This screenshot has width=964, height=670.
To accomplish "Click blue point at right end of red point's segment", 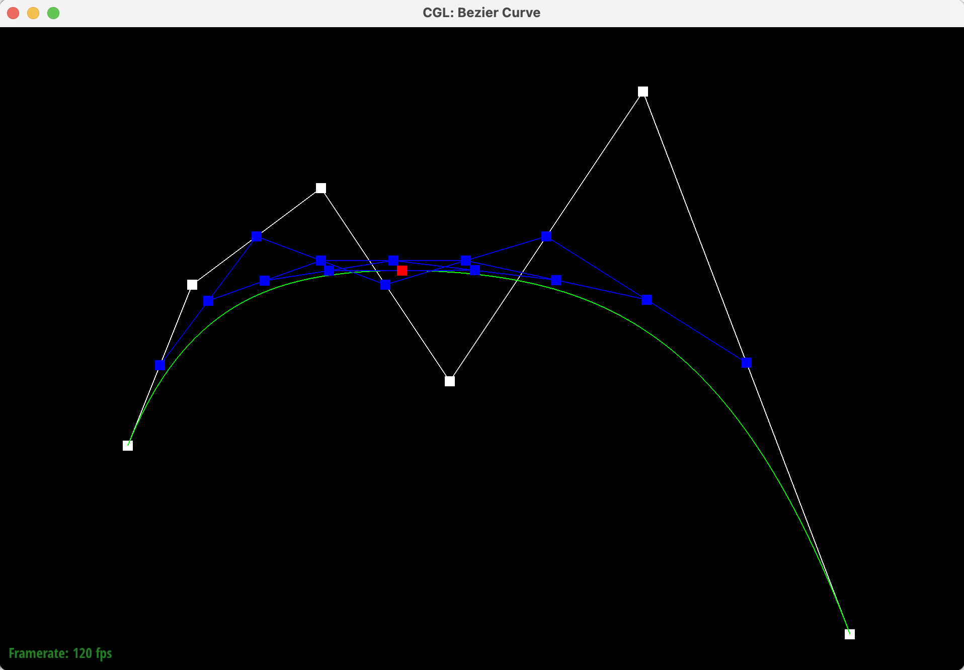I will [475, 271].
